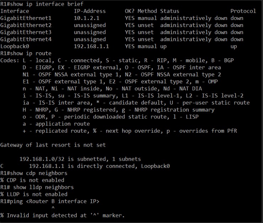263x223 pixels.
Task: Click the directly connected Loopback0 route entry
Action: pyautogui.click(x=85, y=166)
